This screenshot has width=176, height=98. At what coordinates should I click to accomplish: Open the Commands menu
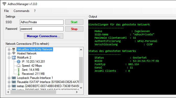coord(21,11)
